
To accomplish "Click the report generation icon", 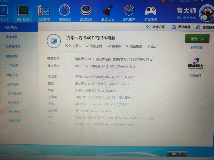I will pyautogui.click(x=198, y=27).
